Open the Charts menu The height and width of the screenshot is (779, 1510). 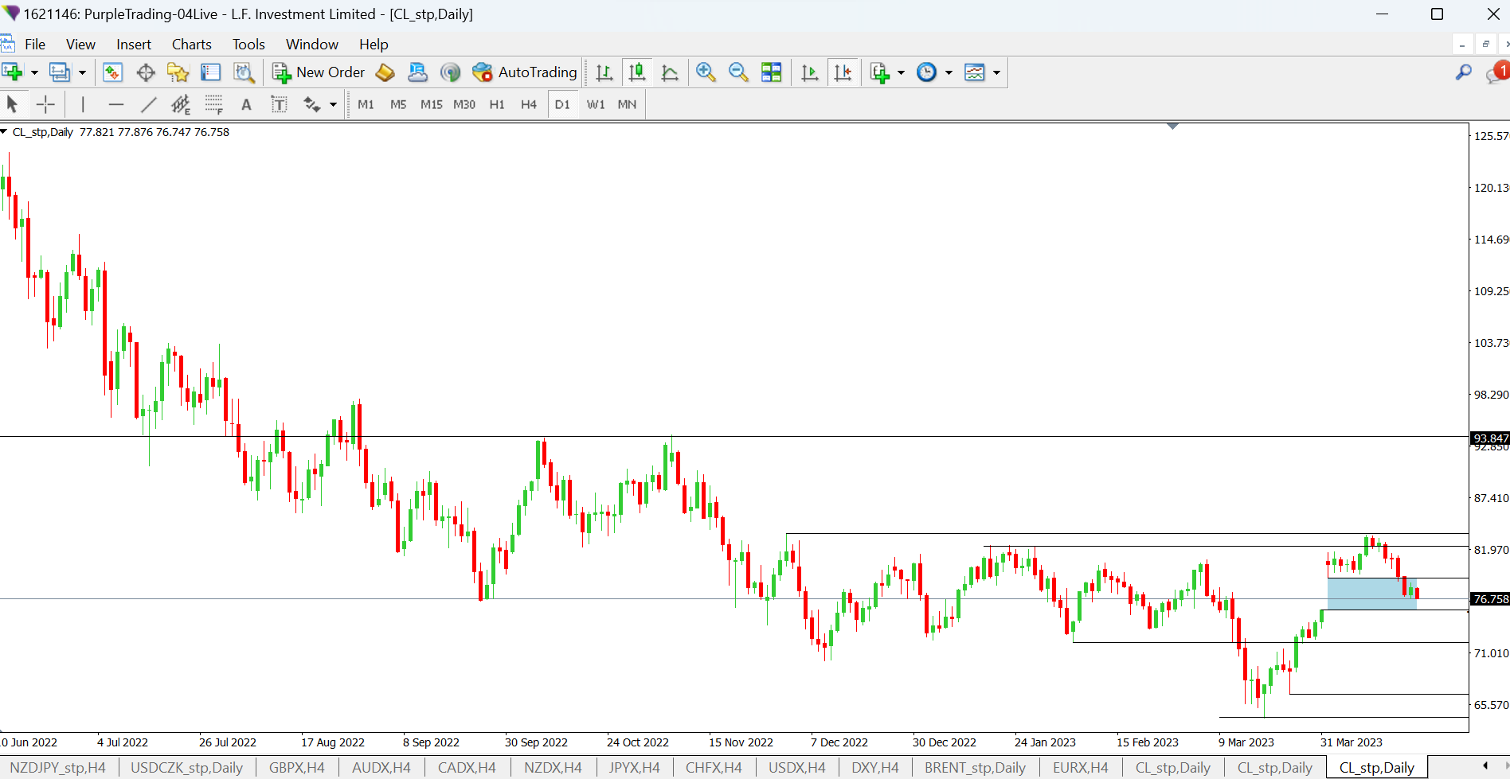192,45
